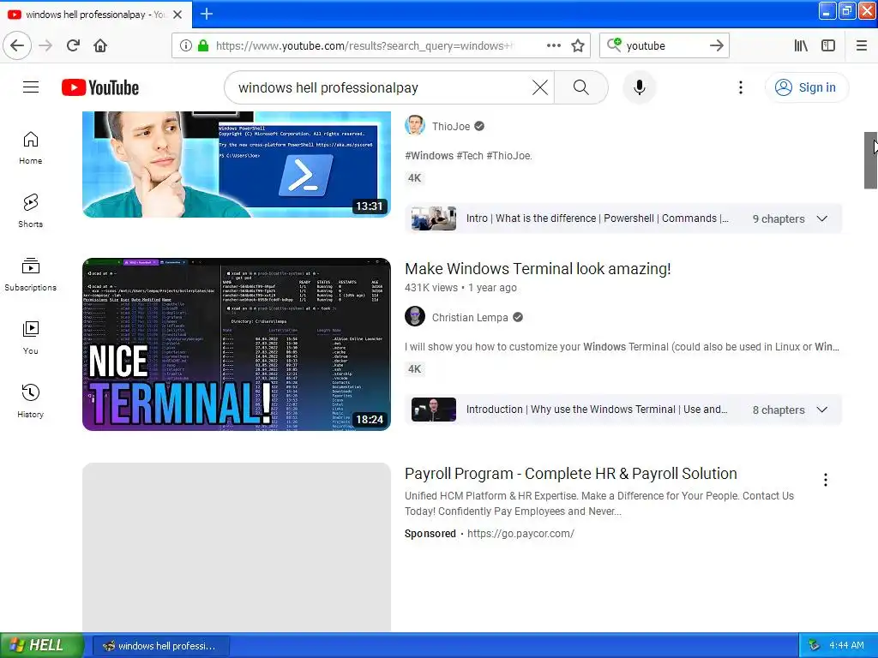Open YouTube settings three-dot menu
878x658 pixels.
[x=740, y=87]
